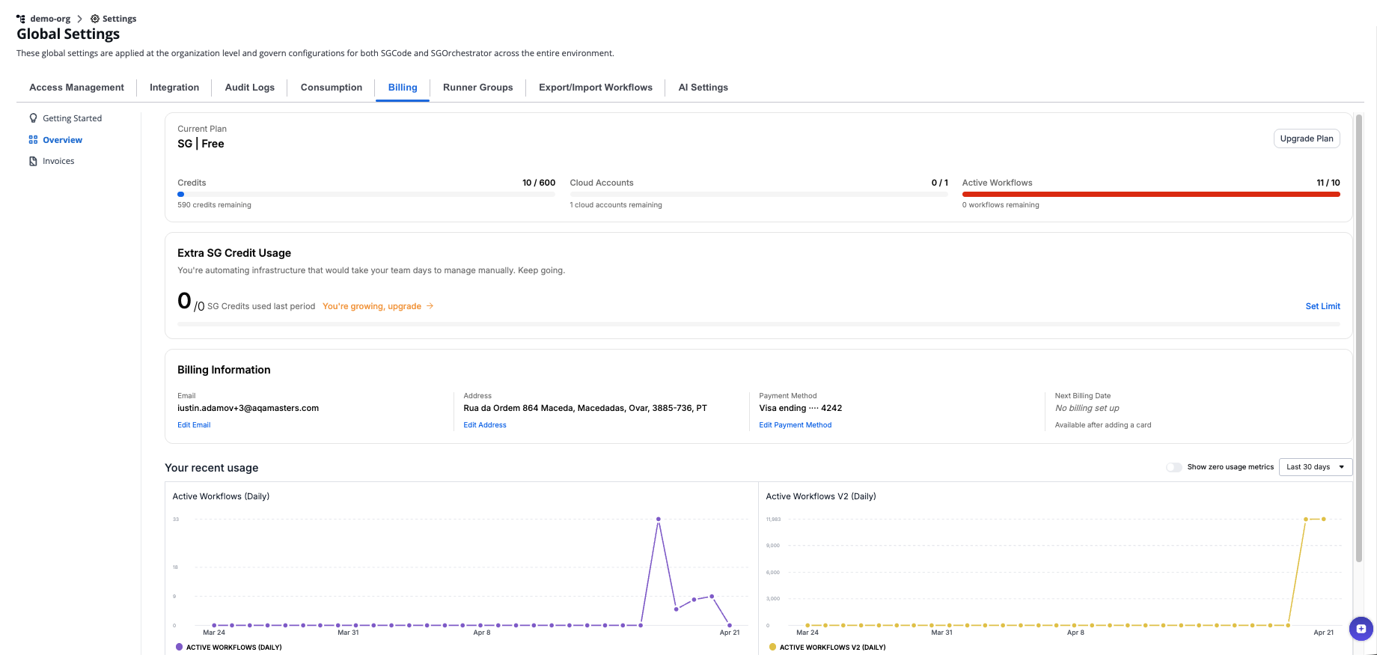The height and width of the screenshot is (655, 1377).
Task: Click the Settings breadcrumb label
Action: point(120,19)
